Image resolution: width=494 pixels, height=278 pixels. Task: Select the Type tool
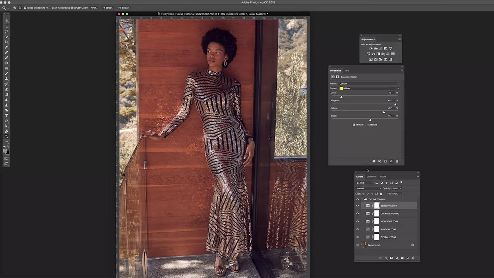[6, 115]
